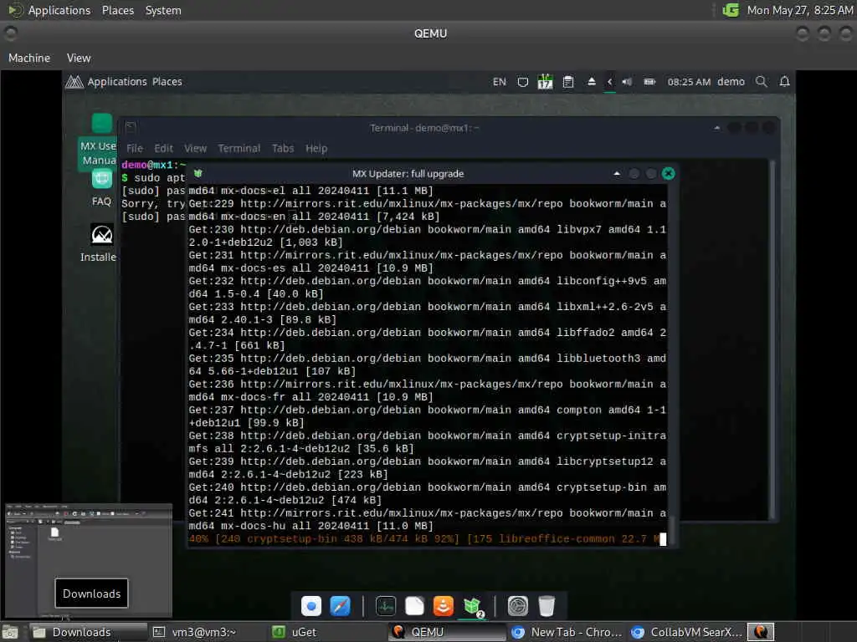Switch to New Tab Chrome in taskbar

click(x=567, y=632)
